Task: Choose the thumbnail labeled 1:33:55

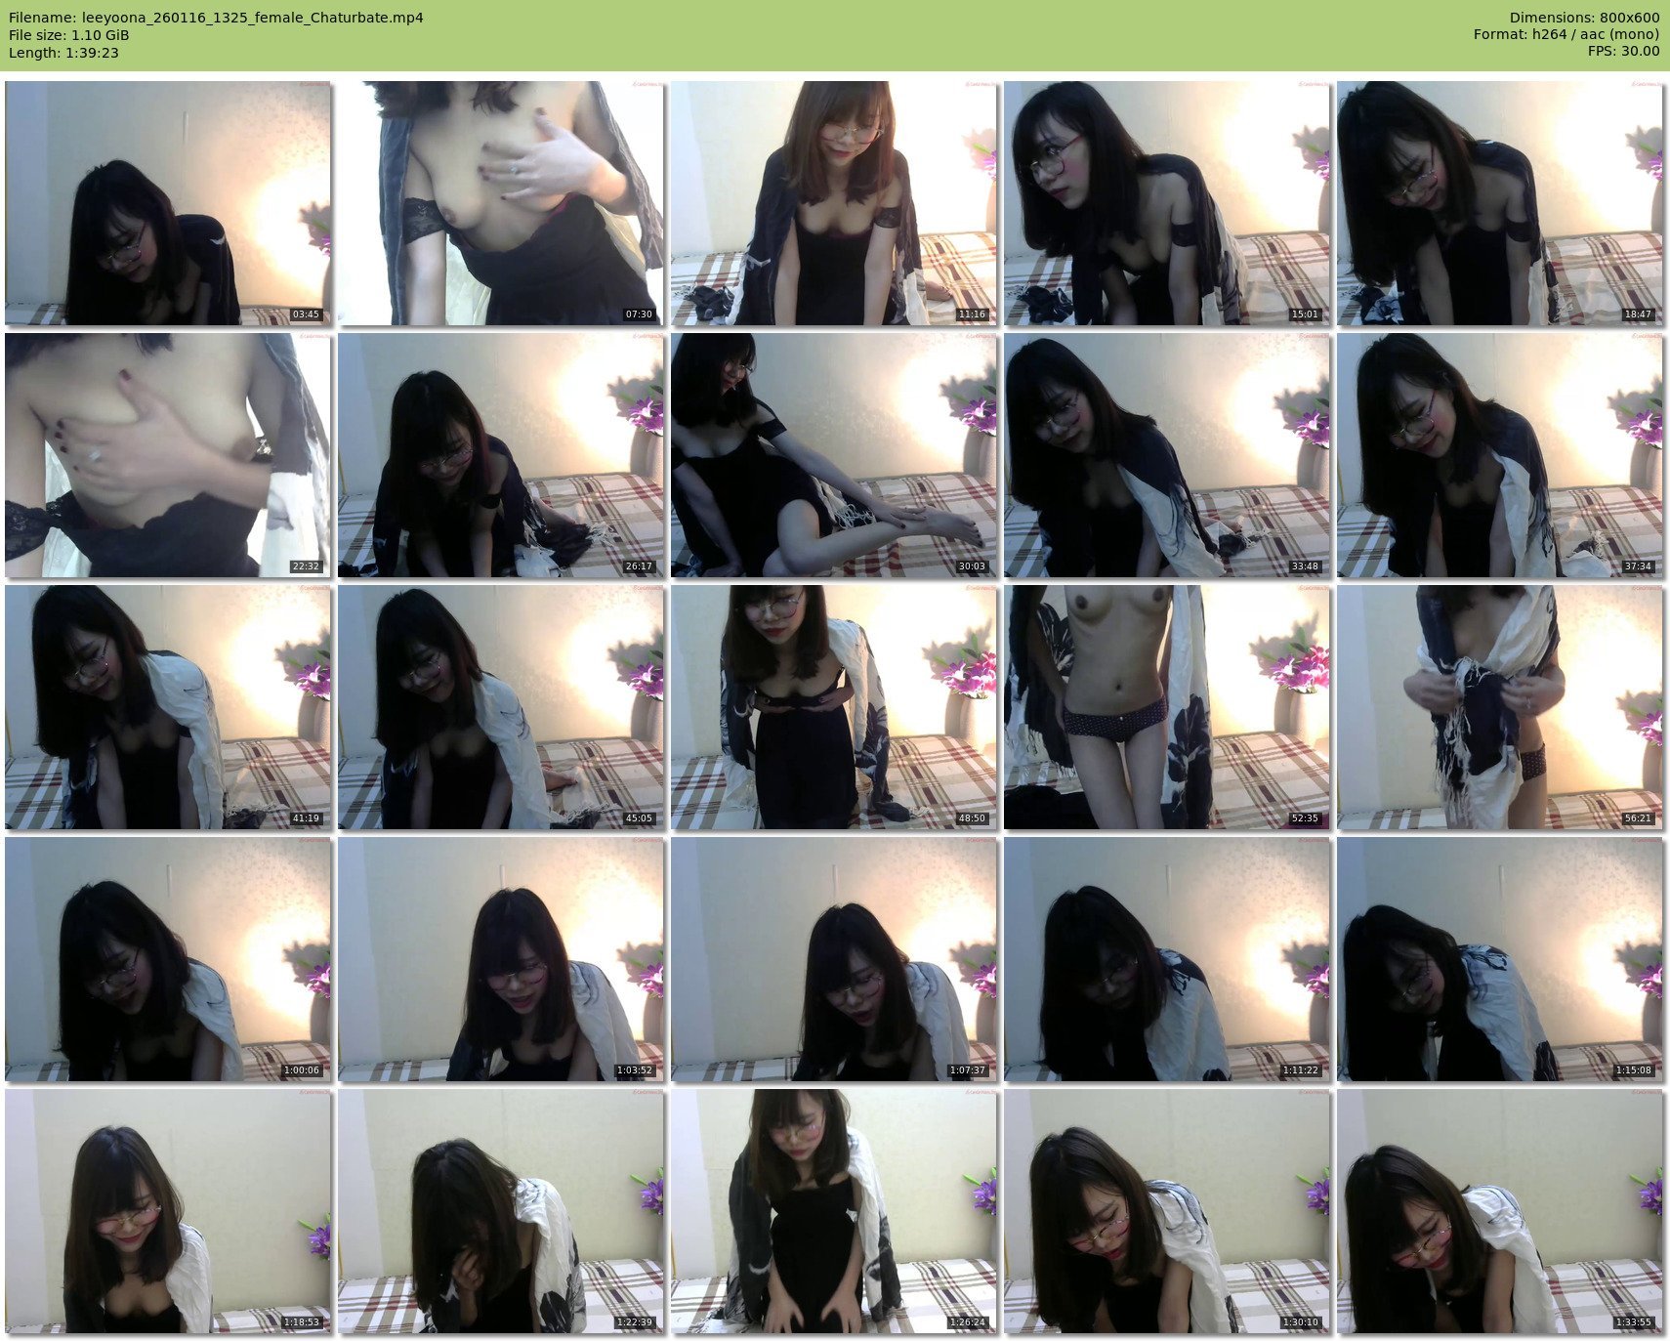Action: pos(1500,1211)
